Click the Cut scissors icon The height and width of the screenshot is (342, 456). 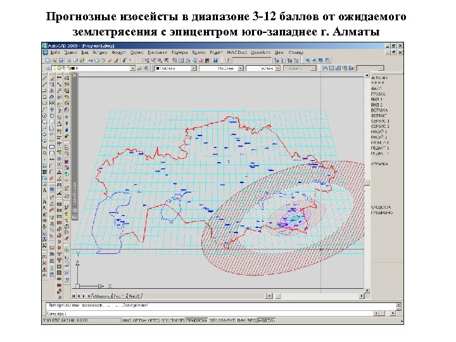pos(91,61)
